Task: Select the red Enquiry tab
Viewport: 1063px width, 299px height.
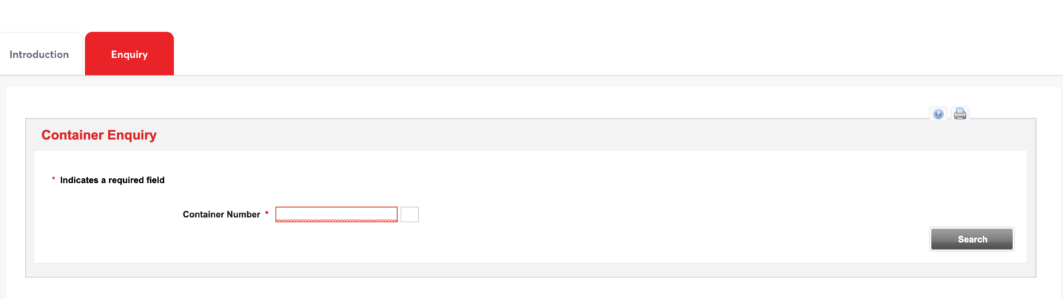Action: coord(129,55)
